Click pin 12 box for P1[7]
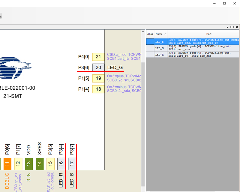The height and width of the screenshot is (192, 240). click(x=18, y=164)
